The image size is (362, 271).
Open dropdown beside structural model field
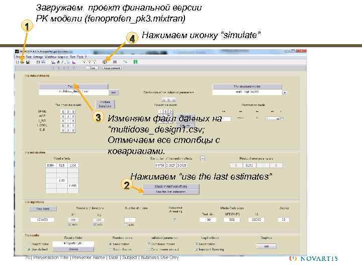coord(285,92)
